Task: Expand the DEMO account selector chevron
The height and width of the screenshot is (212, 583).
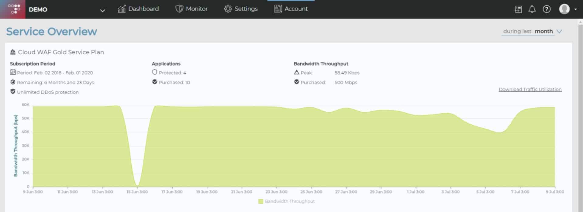Action: pos(102,10)
